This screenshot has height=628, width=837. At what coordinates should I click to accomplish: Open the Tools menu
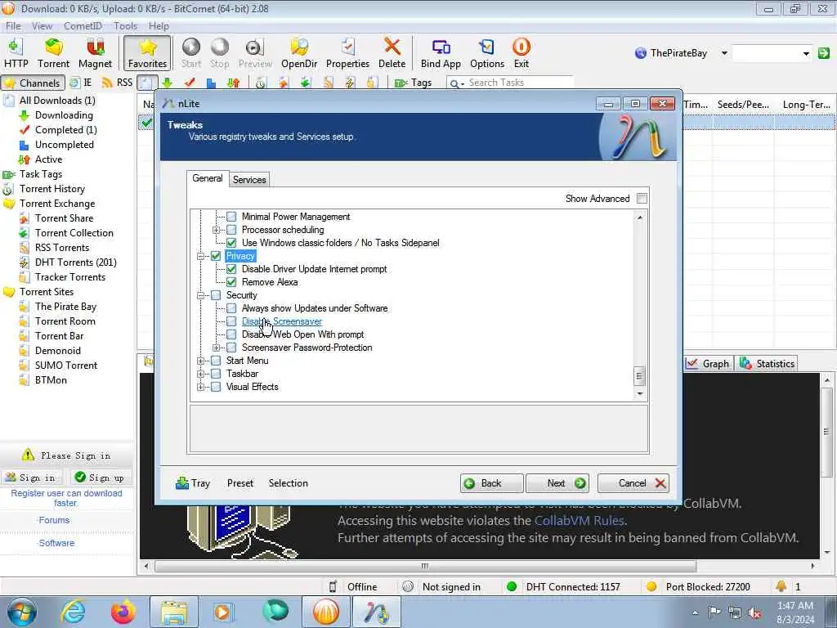coord(125,25)
